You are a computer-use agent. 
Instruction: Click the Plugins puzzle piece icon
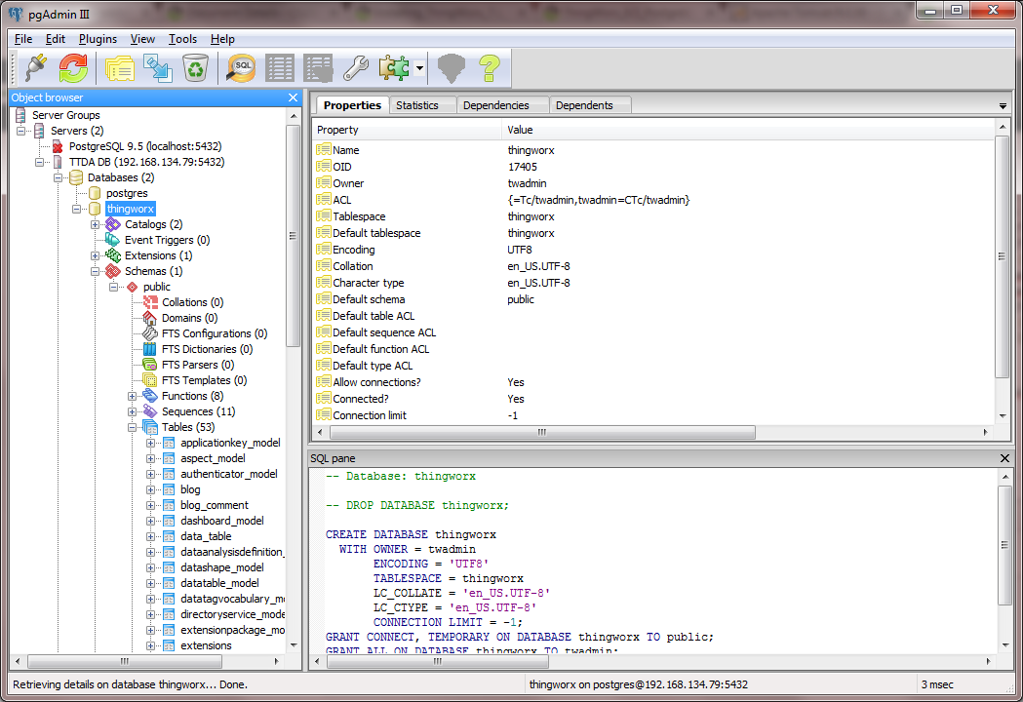[393, 68]
